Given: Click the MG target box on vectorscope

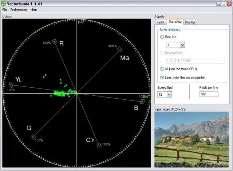Looking at the screenshot, I should (120, 49).
